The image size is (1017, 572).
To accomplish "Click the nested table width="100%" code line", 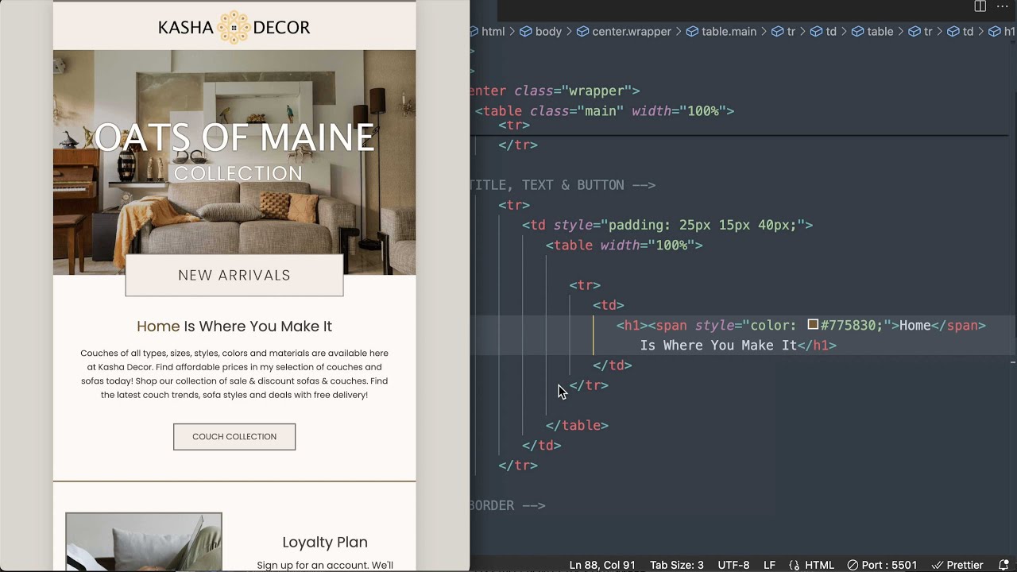I will click(x=625, y=245).
